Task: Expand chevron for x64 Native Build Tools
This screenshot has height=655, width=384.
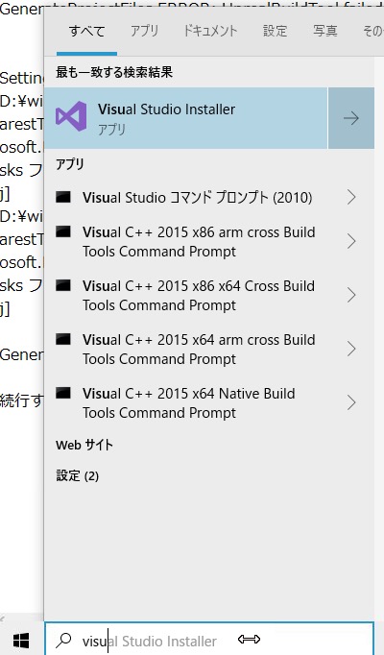Action: tap(351, 402)
